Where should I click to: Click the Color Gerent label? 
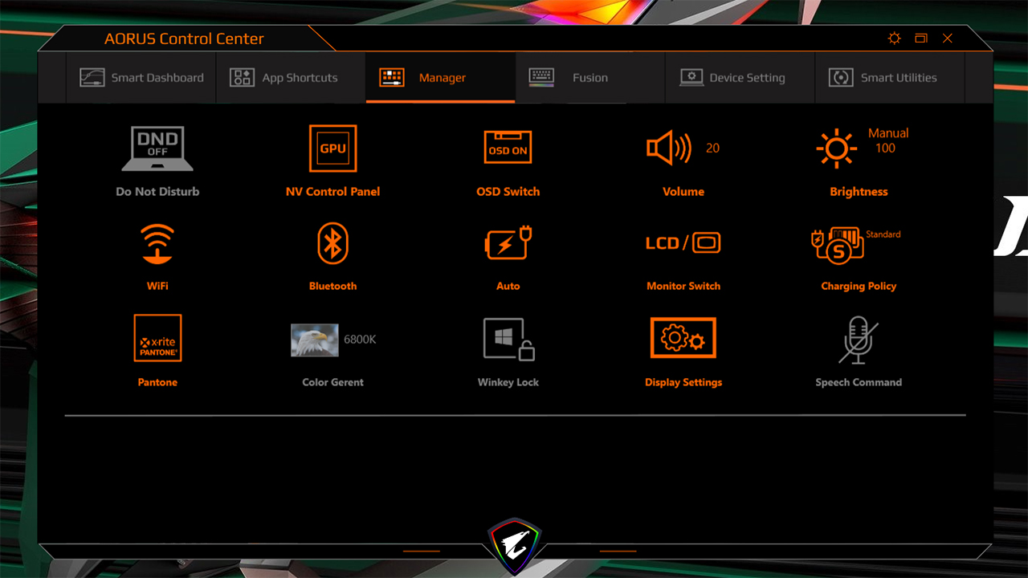(332, 383)
